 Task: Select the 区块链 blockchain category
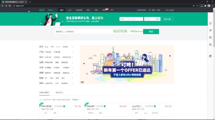click(65, 47)
